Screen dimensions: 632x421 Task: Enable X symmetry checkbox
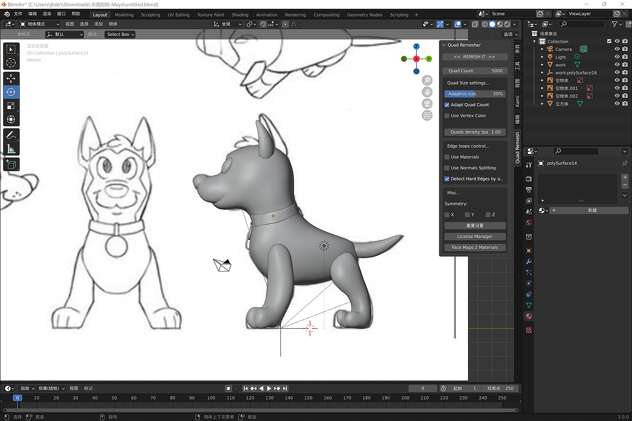pos(447,215)
